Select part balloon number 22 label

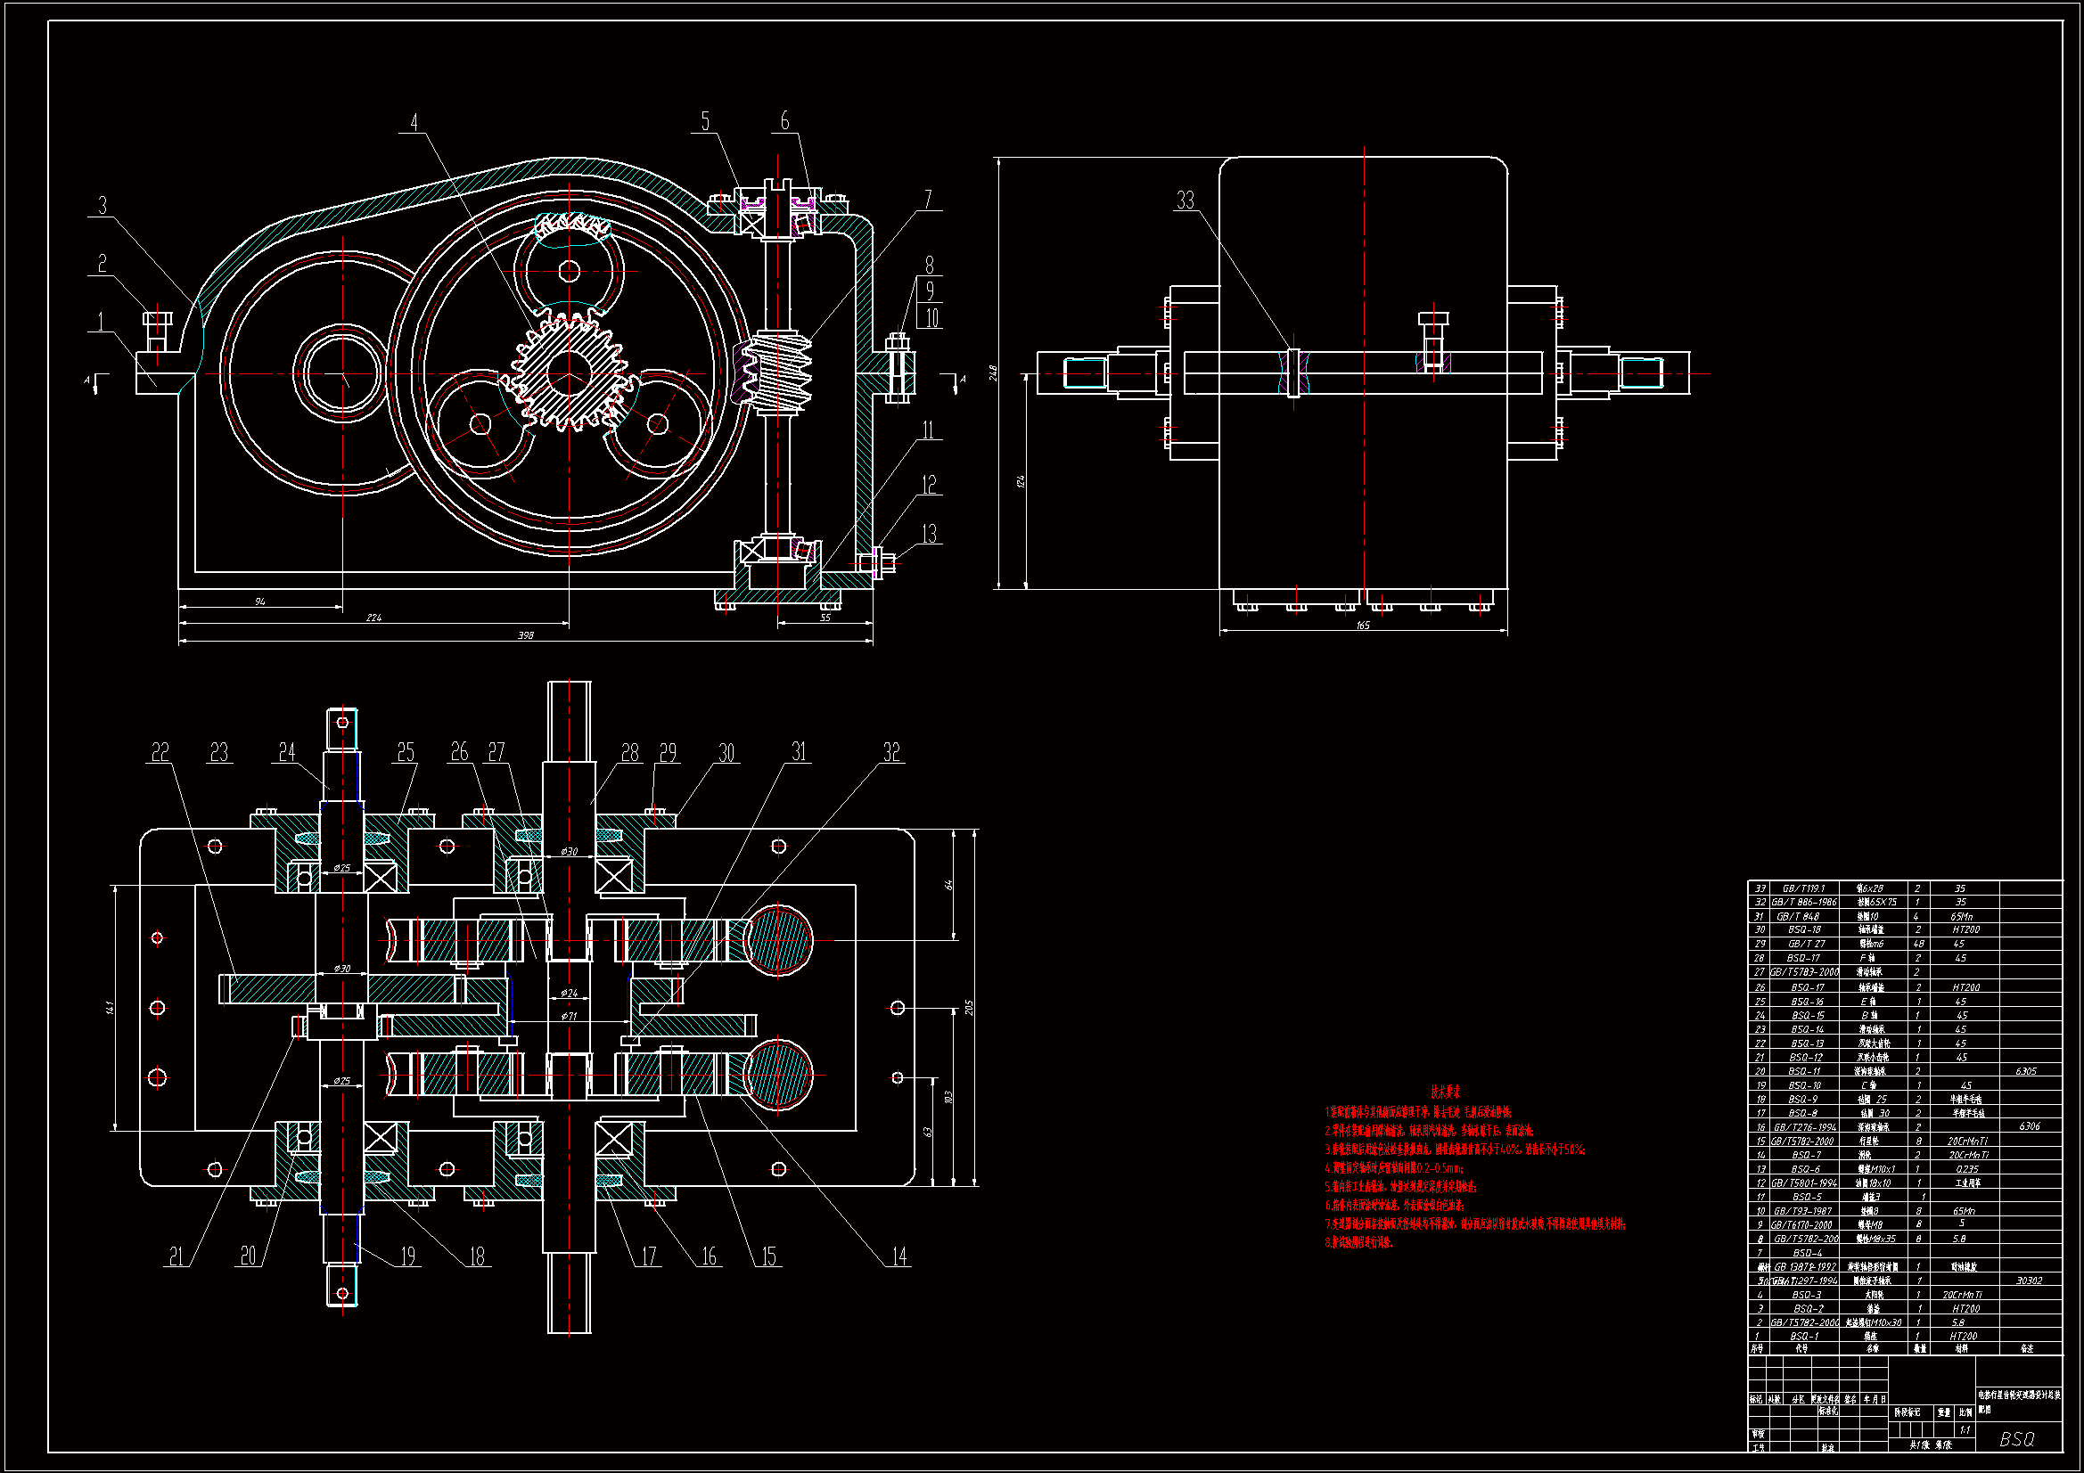[160, 752]
